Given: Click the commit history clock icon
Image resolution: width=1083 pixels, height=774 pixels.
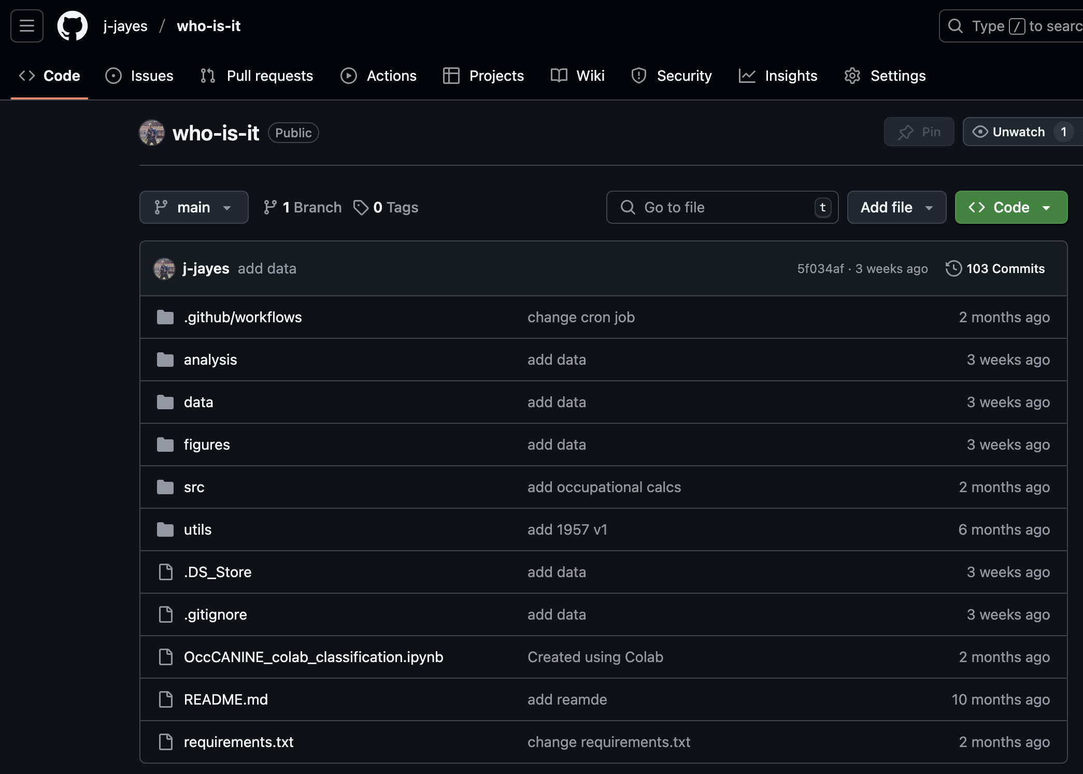Looking at the screenshot, I should click(x=953, y=268).
